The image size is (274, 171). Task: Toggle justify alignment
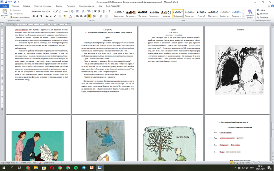(89, 16)
